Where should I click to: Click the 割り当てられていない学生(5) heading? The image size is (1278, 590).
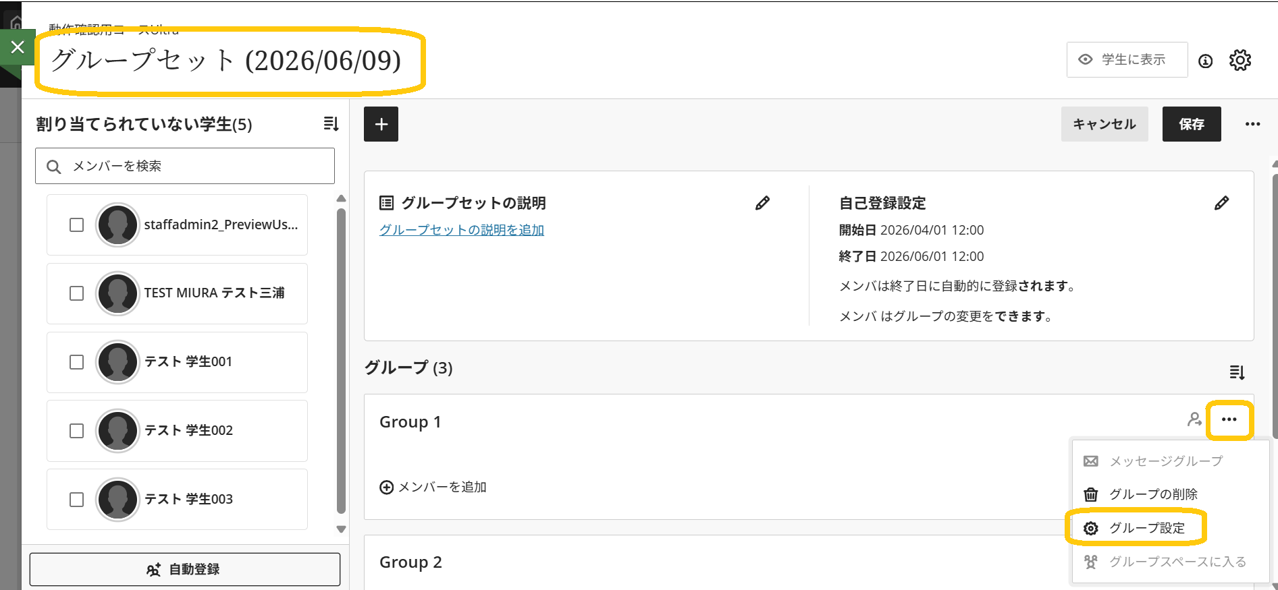pos(144,124)
